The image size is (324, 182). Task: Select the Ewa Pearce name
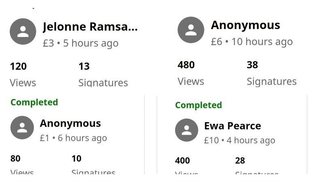click(232, 126)
